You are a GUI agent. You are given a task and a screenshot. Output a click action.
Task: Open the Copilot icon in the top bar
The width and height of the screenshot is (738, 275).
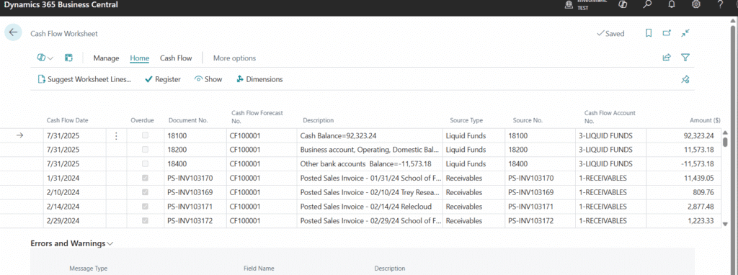[623, 5]
